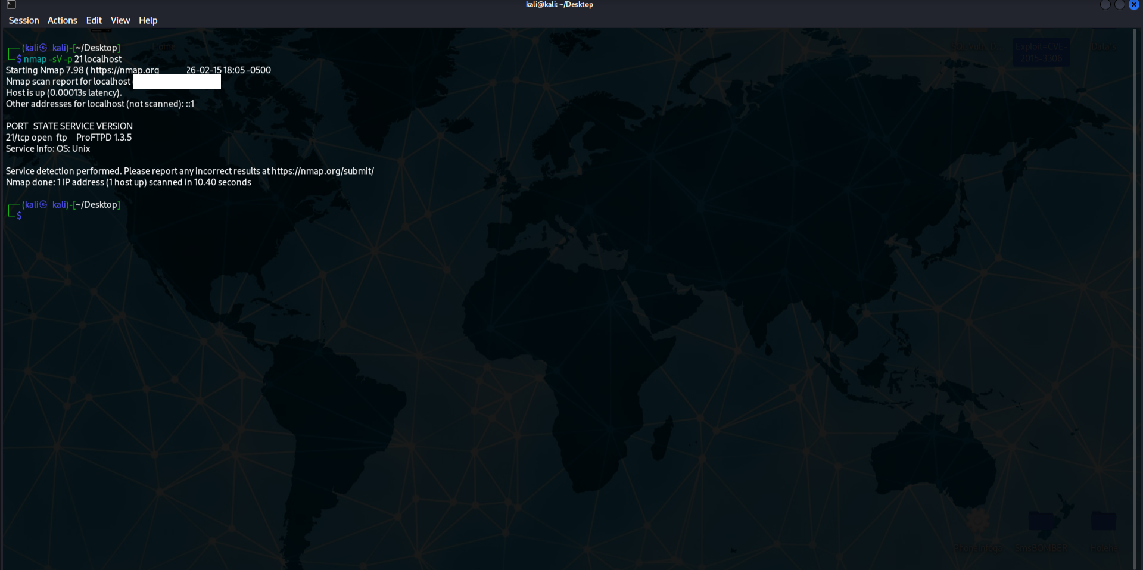1143x570 pixels.
Task: Click the command "nmap -sV -p 21 localhost"
Action: (73, 59)
